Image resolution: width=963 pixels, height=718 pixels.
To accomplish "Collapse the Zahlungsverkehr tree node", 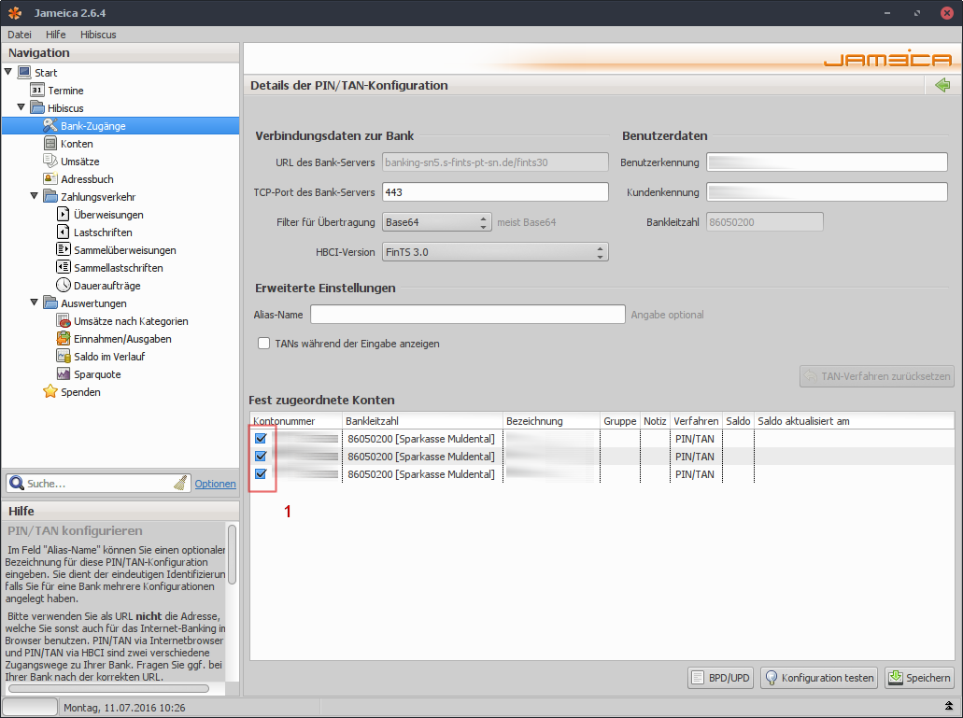I will pos(34,196).
